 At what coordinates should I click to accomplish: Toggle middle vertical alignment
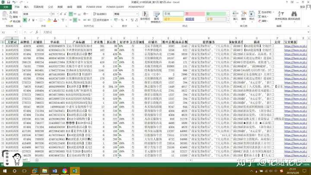75,14
